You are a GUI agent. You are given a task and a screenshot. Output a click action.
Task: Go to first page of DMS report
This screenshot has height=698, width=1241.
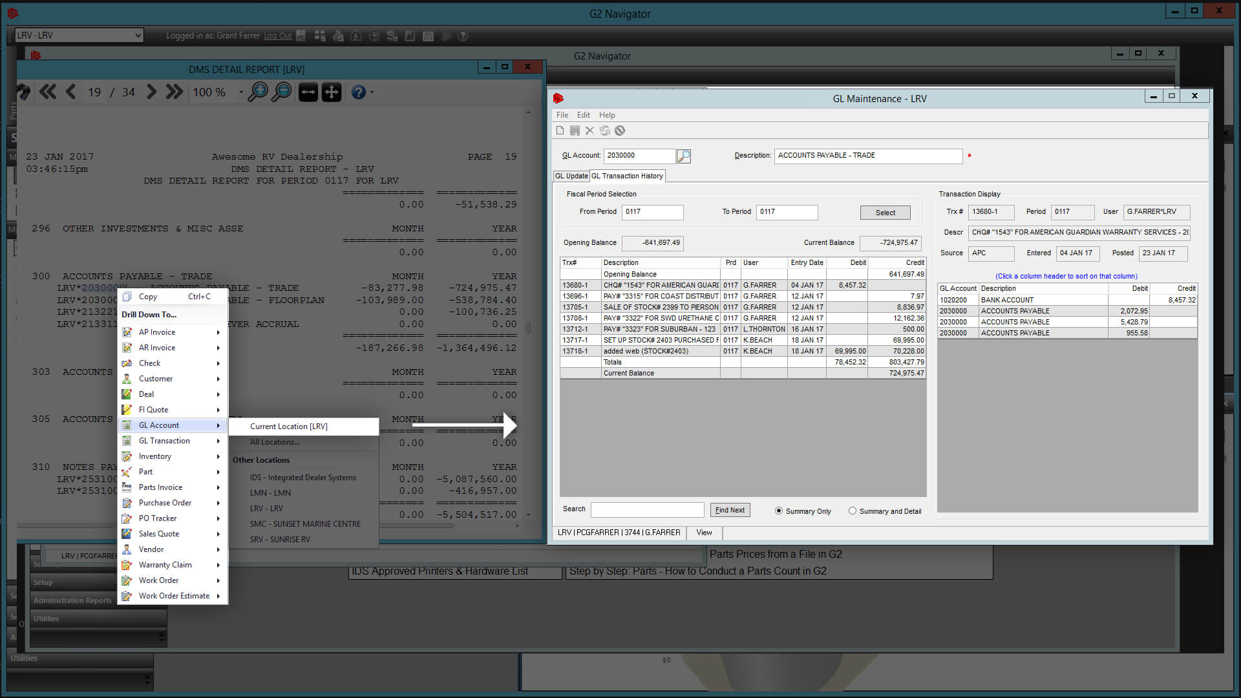(x=48, y=92)
